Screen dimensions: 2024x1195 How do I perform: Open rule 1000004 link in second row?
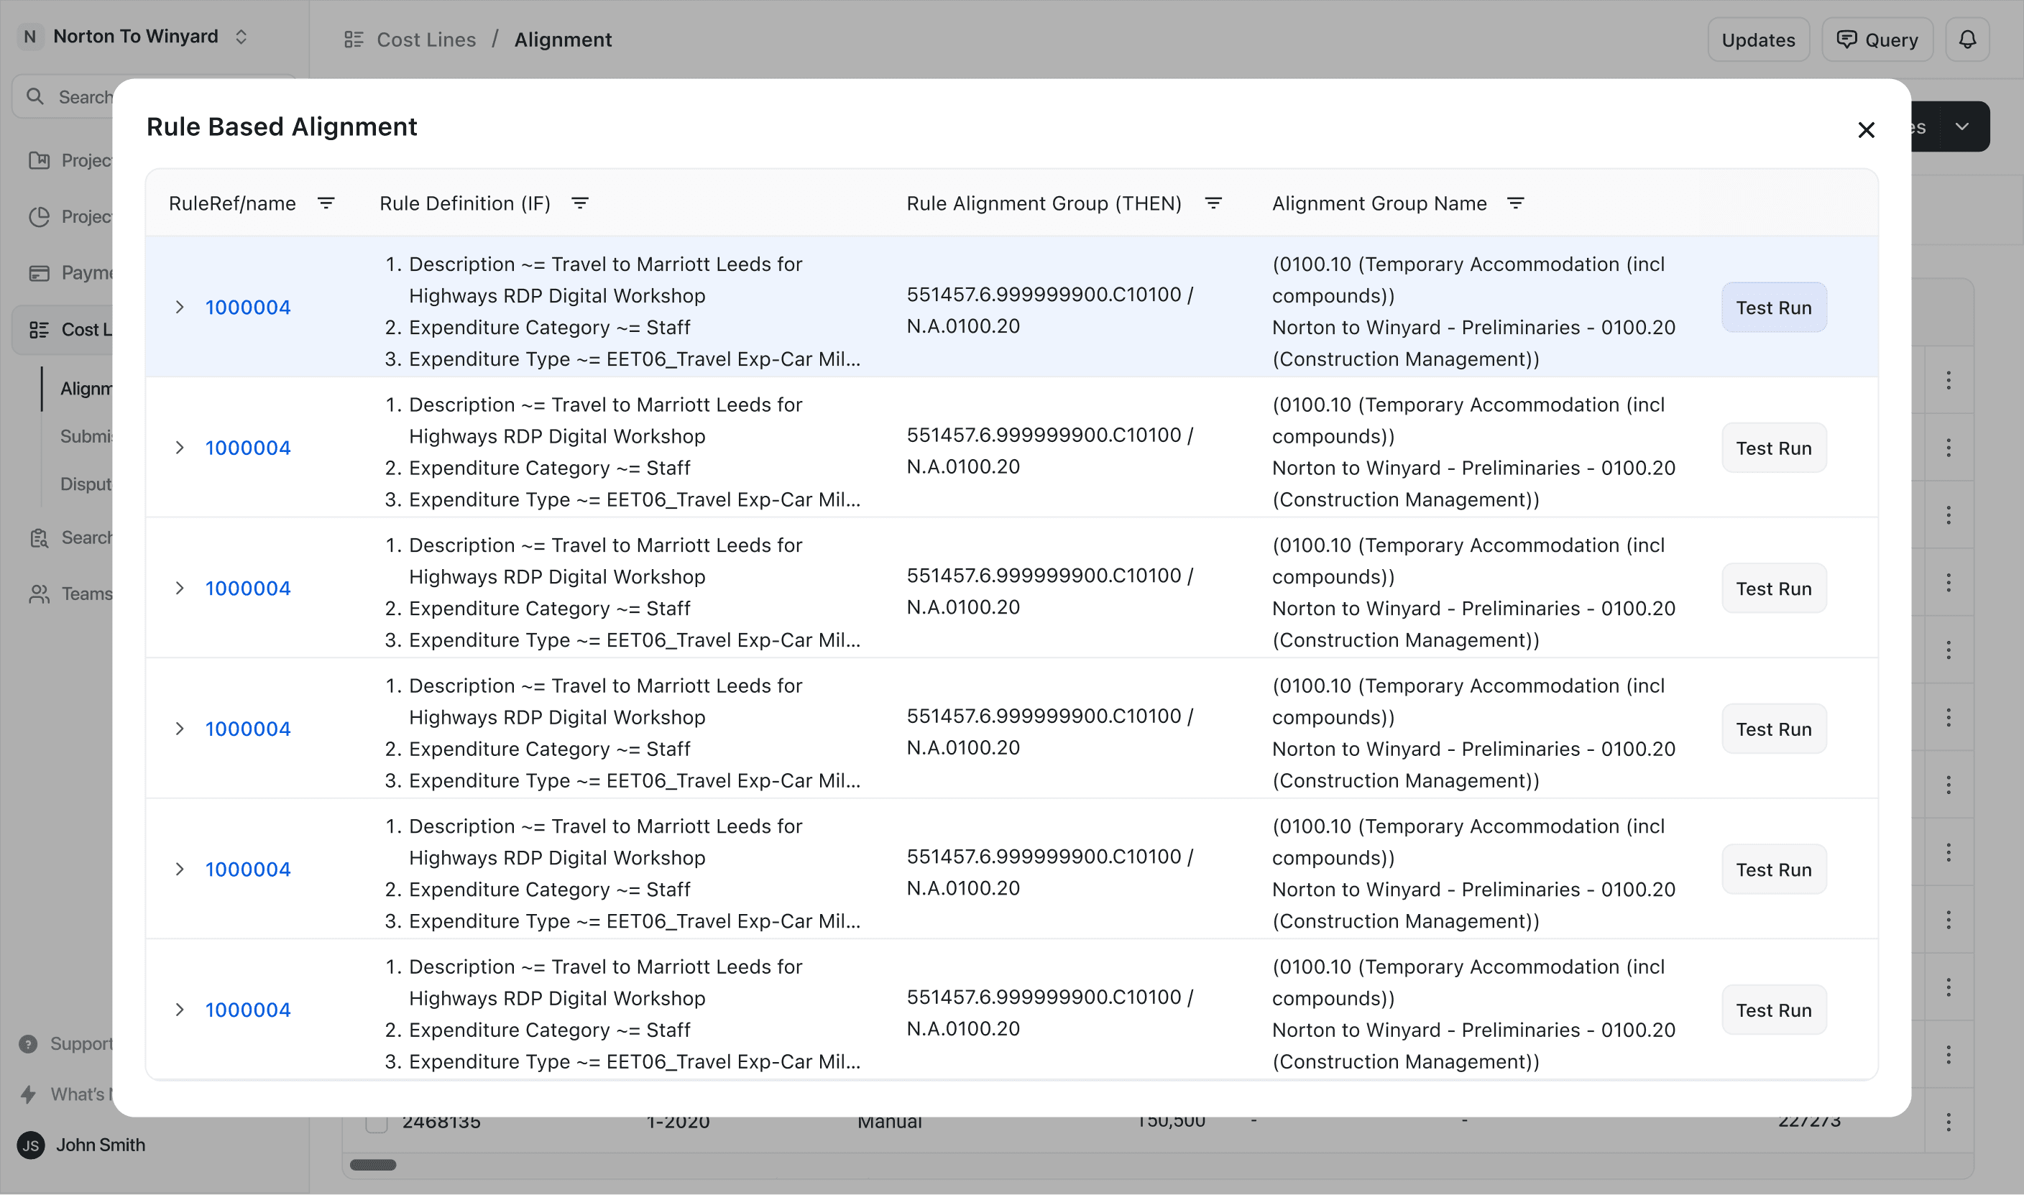pos(247,448)
